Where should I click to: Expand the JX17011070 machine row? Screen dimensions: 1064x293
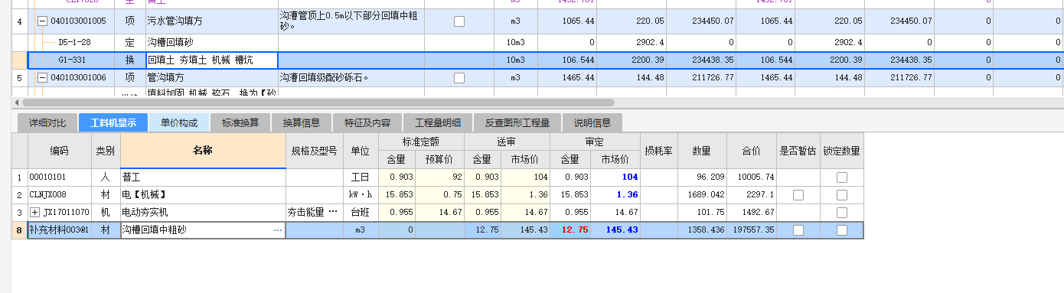[34, 212]
